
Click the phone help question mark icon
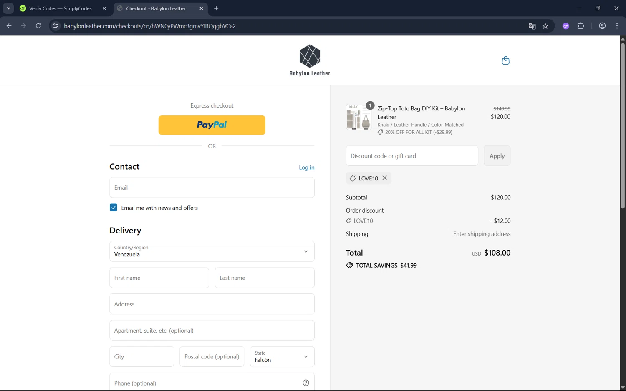(x=306, y=383)
